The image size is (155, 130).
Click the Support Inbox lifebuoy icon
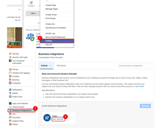(x=10, y=121)
